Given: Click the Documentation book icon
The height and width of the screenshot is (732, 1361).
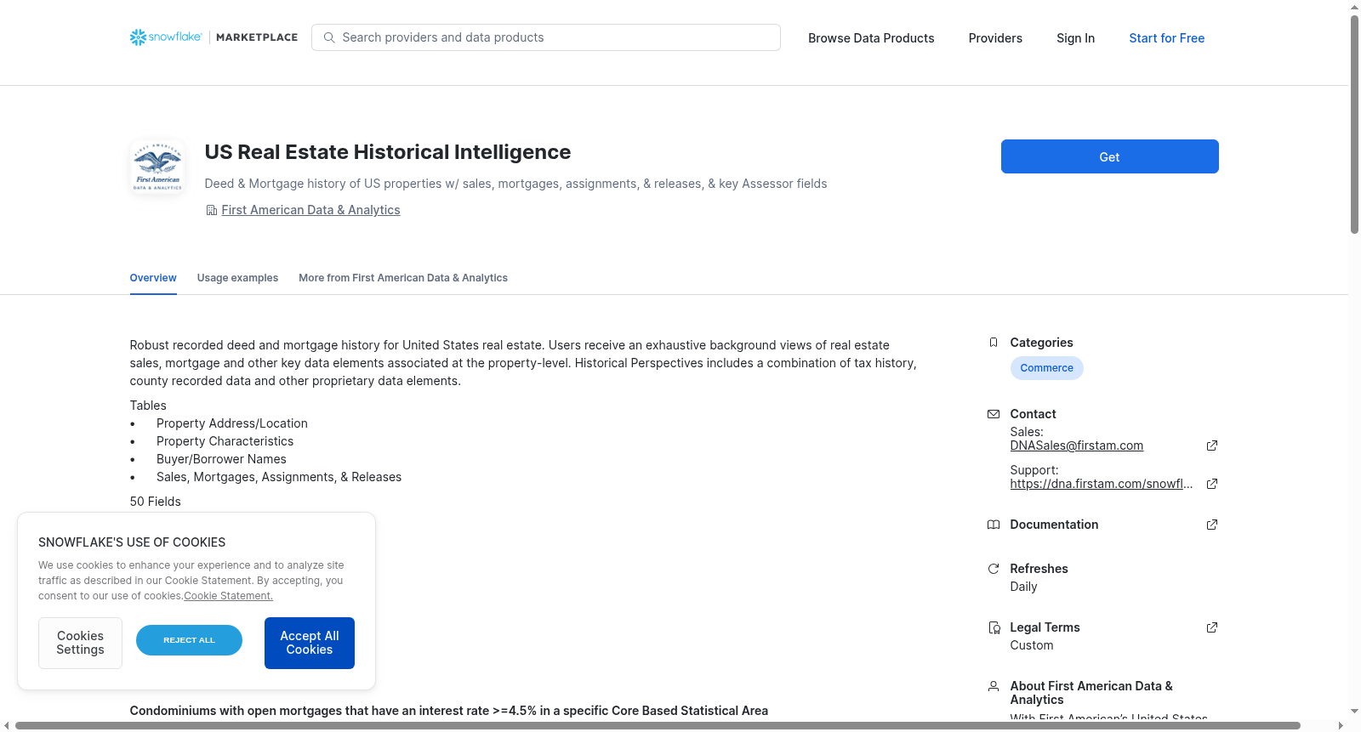Looking at the screenshot, I should (x=993, y=525).
